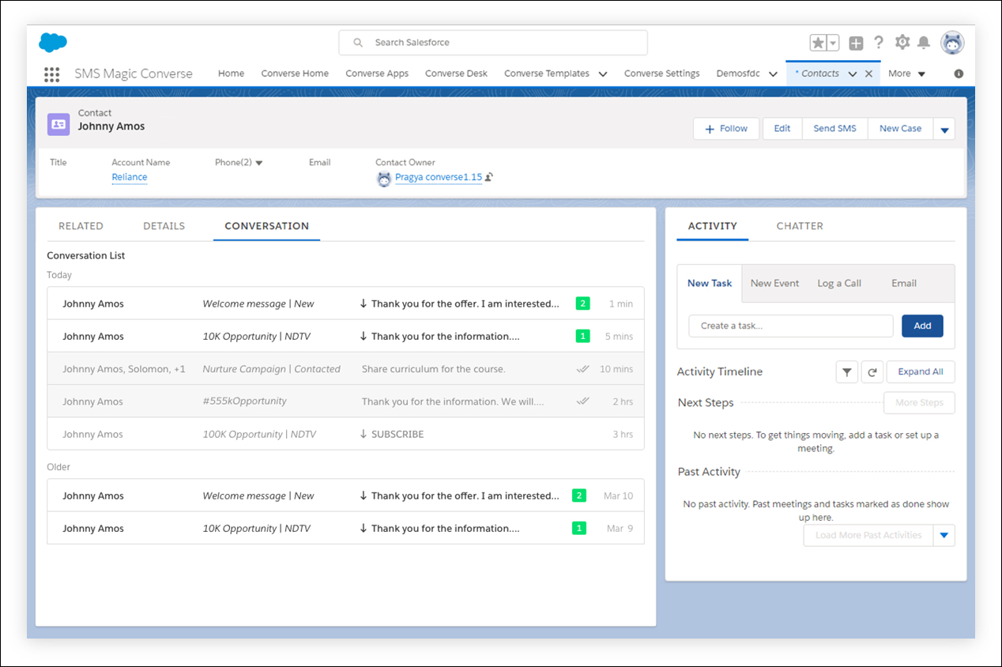Click the user profile avatar
Viewport: 1002px width, 667px height.
tap(952, 43)
